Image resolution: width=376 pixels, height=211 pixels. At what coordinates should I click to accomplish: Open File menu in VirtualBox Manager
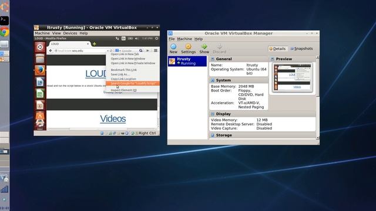(172, 39)
